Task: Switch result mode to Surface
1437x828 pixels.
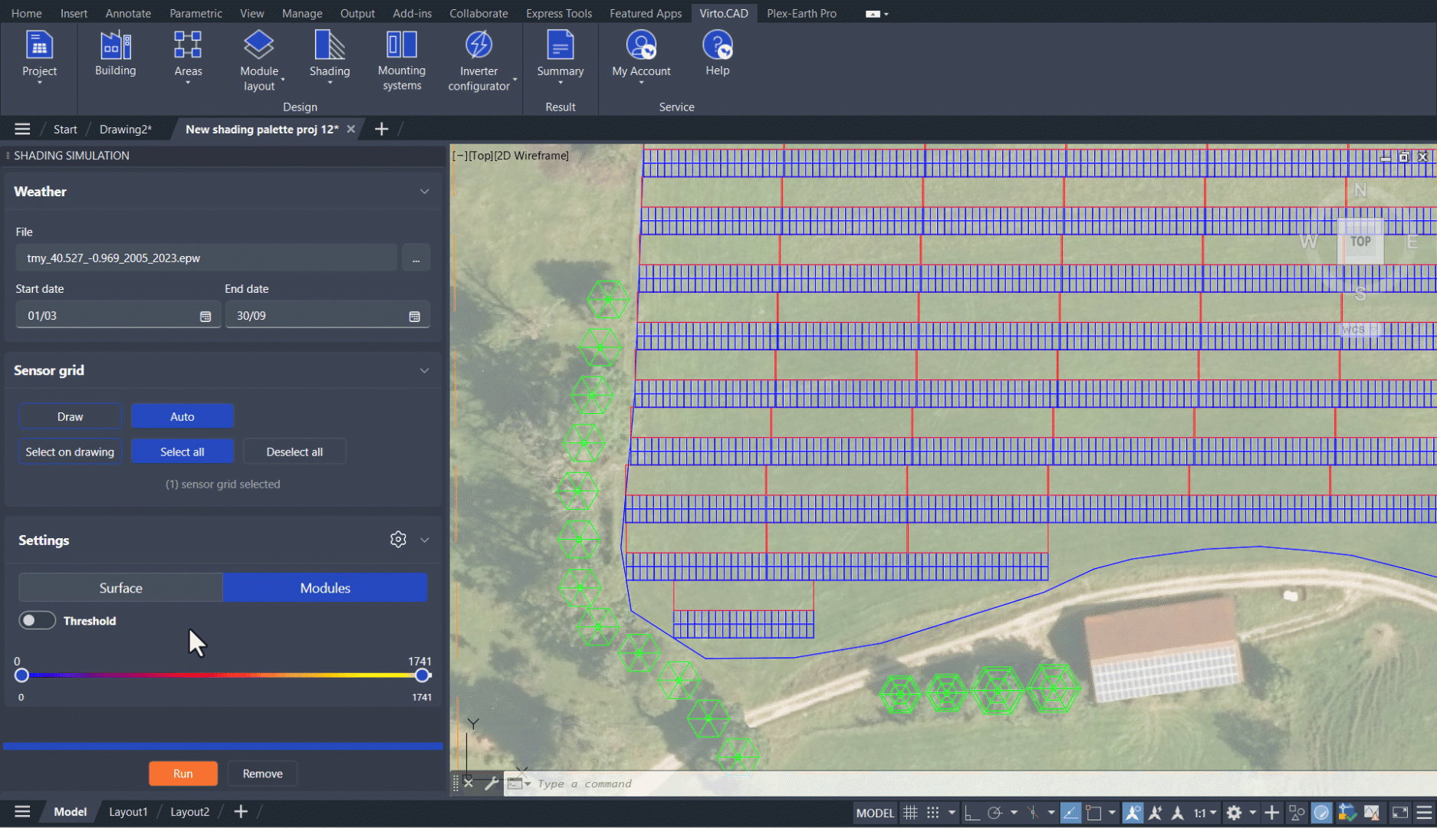Action: click(120, 588)
